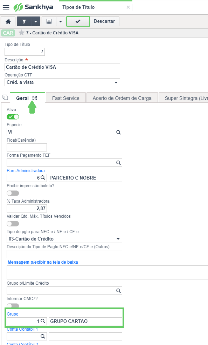
Task: Mark record as favorite star
Action: tap(21, 33)
